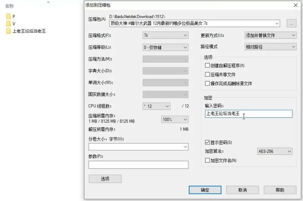Enable 加密文件名 checkbox
Screen dimensions: 303x201
(207, 160)
